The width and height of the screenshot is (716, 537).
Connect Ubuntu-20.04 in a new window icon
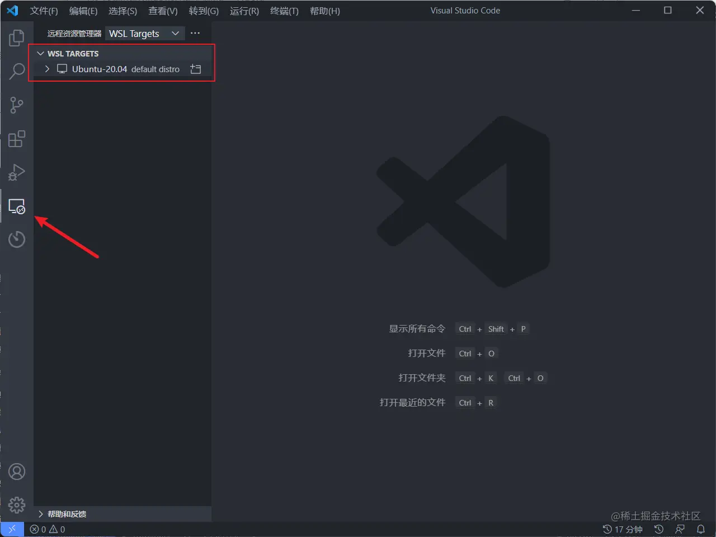point(195,69)
